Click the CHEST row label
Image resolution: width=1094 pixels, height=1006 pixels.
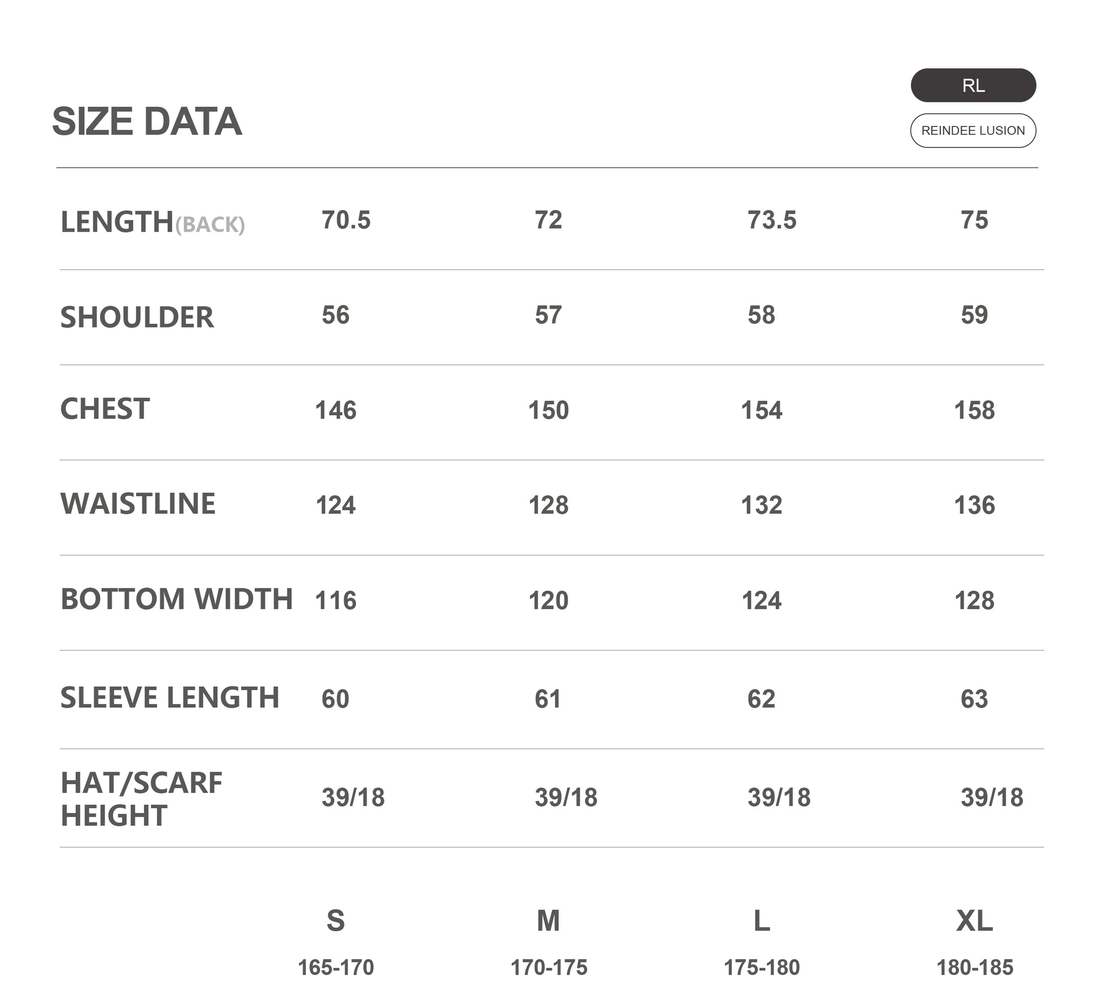(x=105, y=409)
